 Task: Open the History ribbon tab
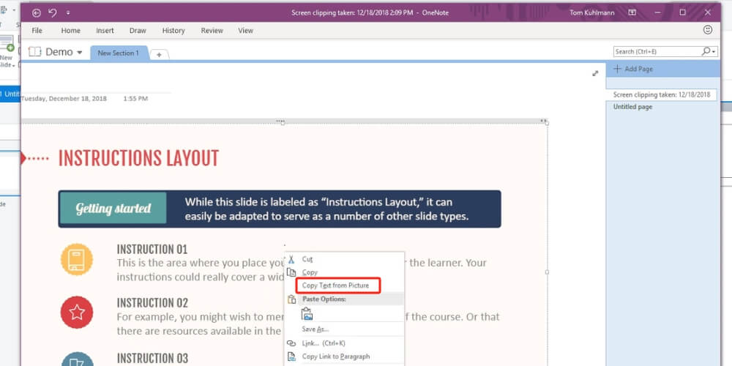point(173,30)
